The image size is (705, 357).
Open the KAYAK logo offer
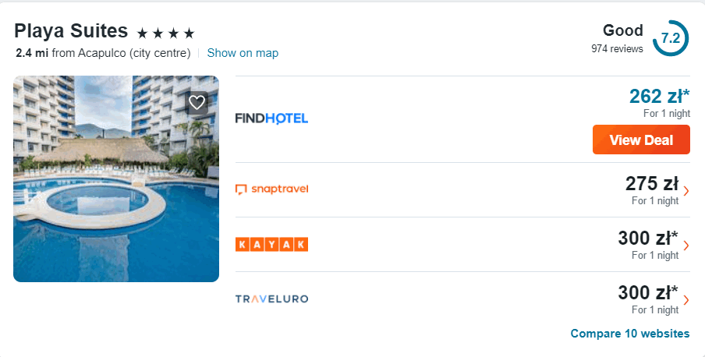point(271,244)
